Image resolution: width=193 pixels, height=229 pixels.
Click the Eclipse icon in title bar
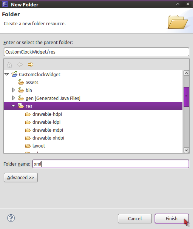click(5, 4)
